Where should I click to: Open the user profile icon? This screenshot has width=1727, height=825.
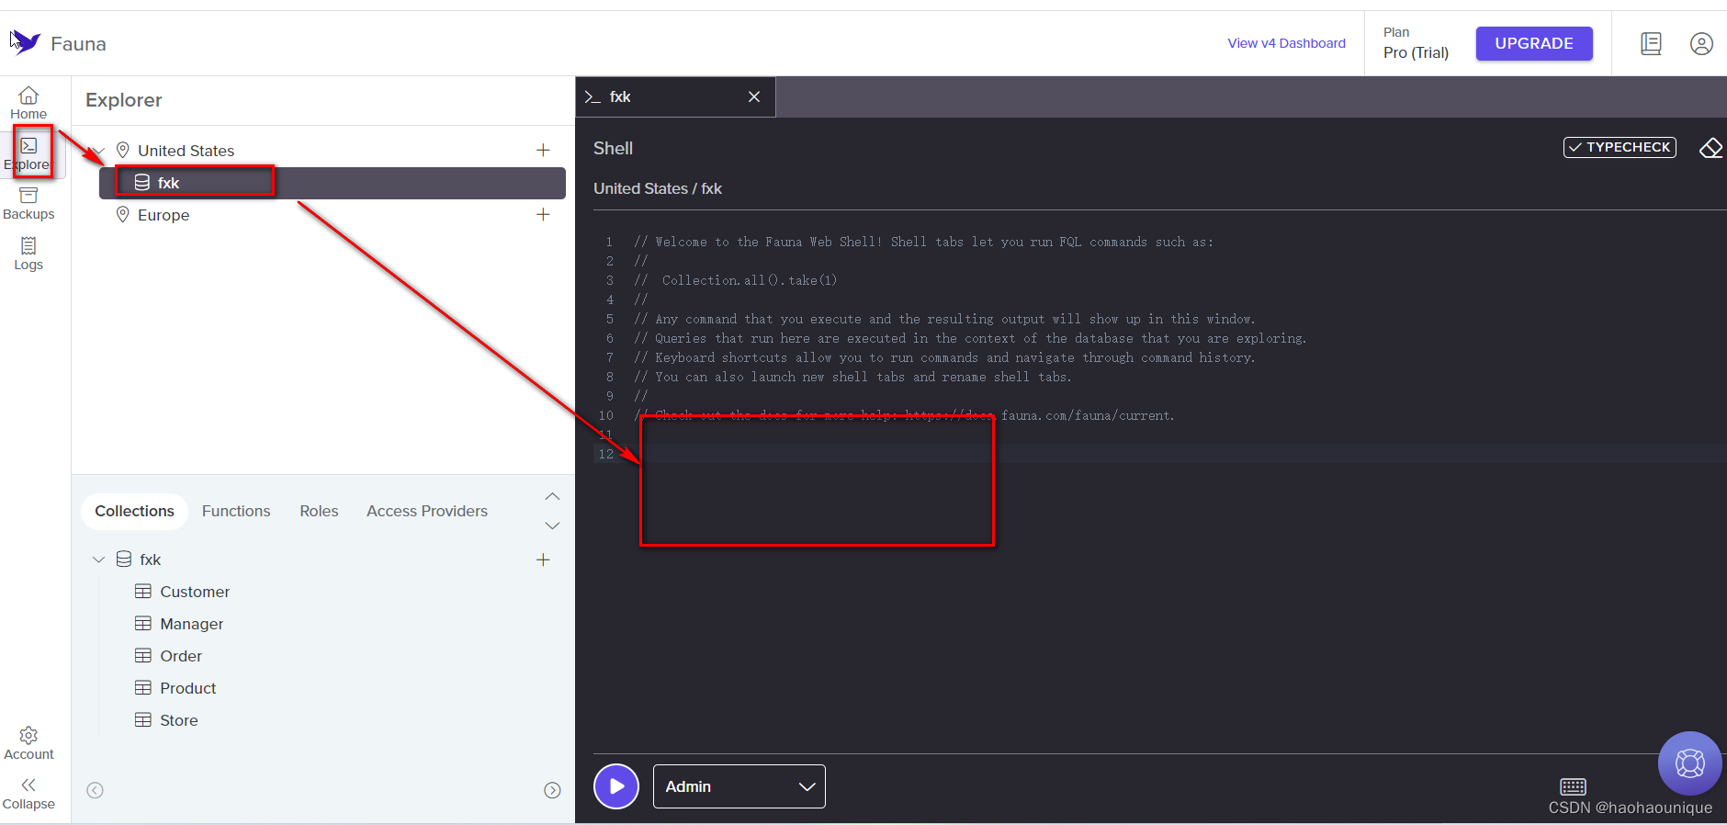click(1701, 43)
